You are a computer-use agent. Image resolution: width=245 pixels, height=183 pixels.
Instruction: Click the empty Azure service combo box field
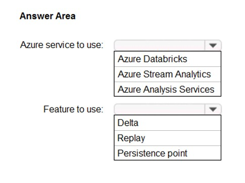click(159, 45)
